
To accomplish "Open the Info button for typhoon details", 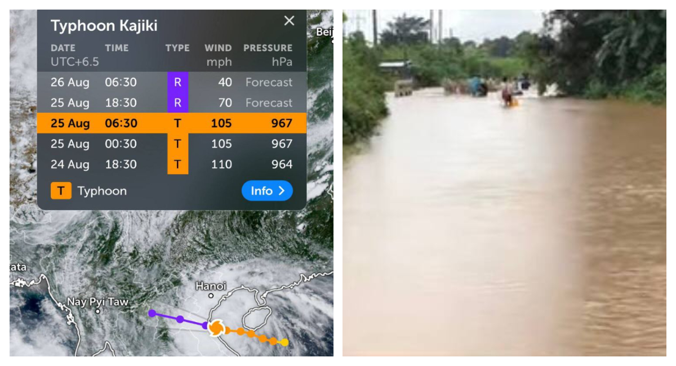I will pyautogui.click(x=267, y=191).
